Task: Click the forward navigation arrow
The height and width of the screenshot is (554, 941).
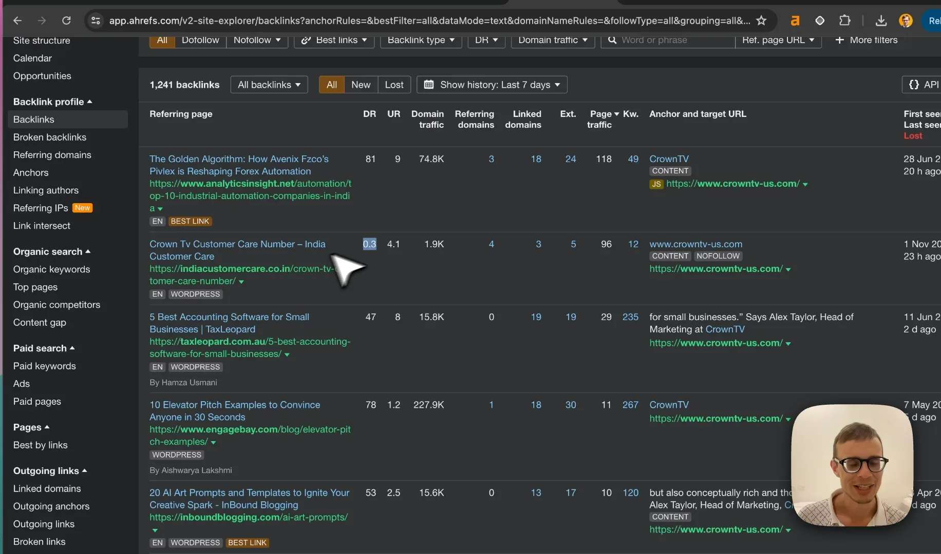Action: click(42, 21)
